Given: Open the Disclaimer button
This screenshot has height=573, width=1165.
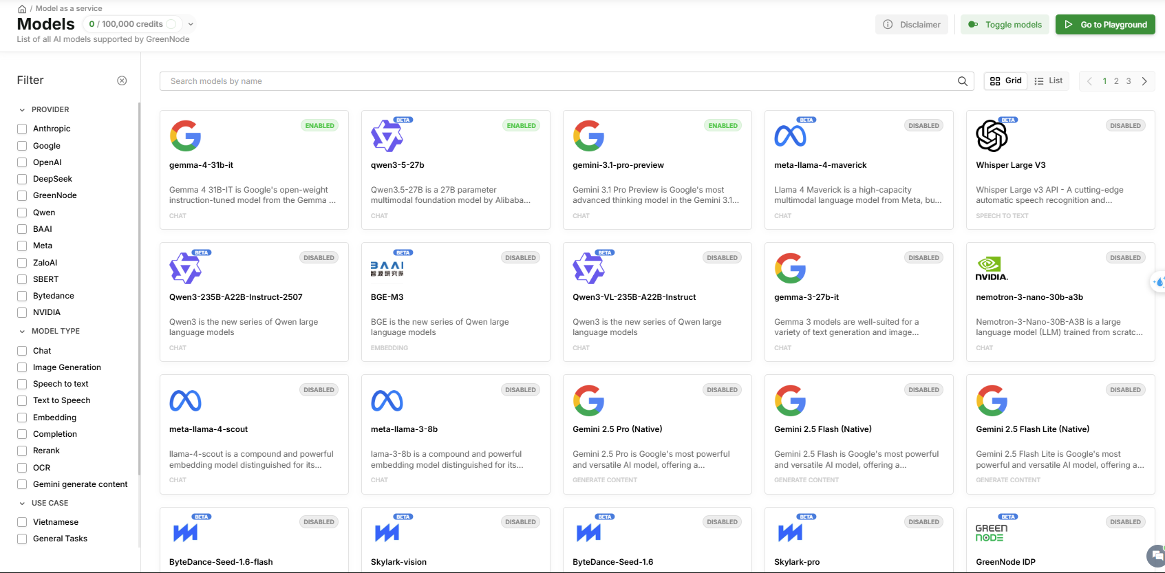Looking at the screenshot, I should pos(912,25).
